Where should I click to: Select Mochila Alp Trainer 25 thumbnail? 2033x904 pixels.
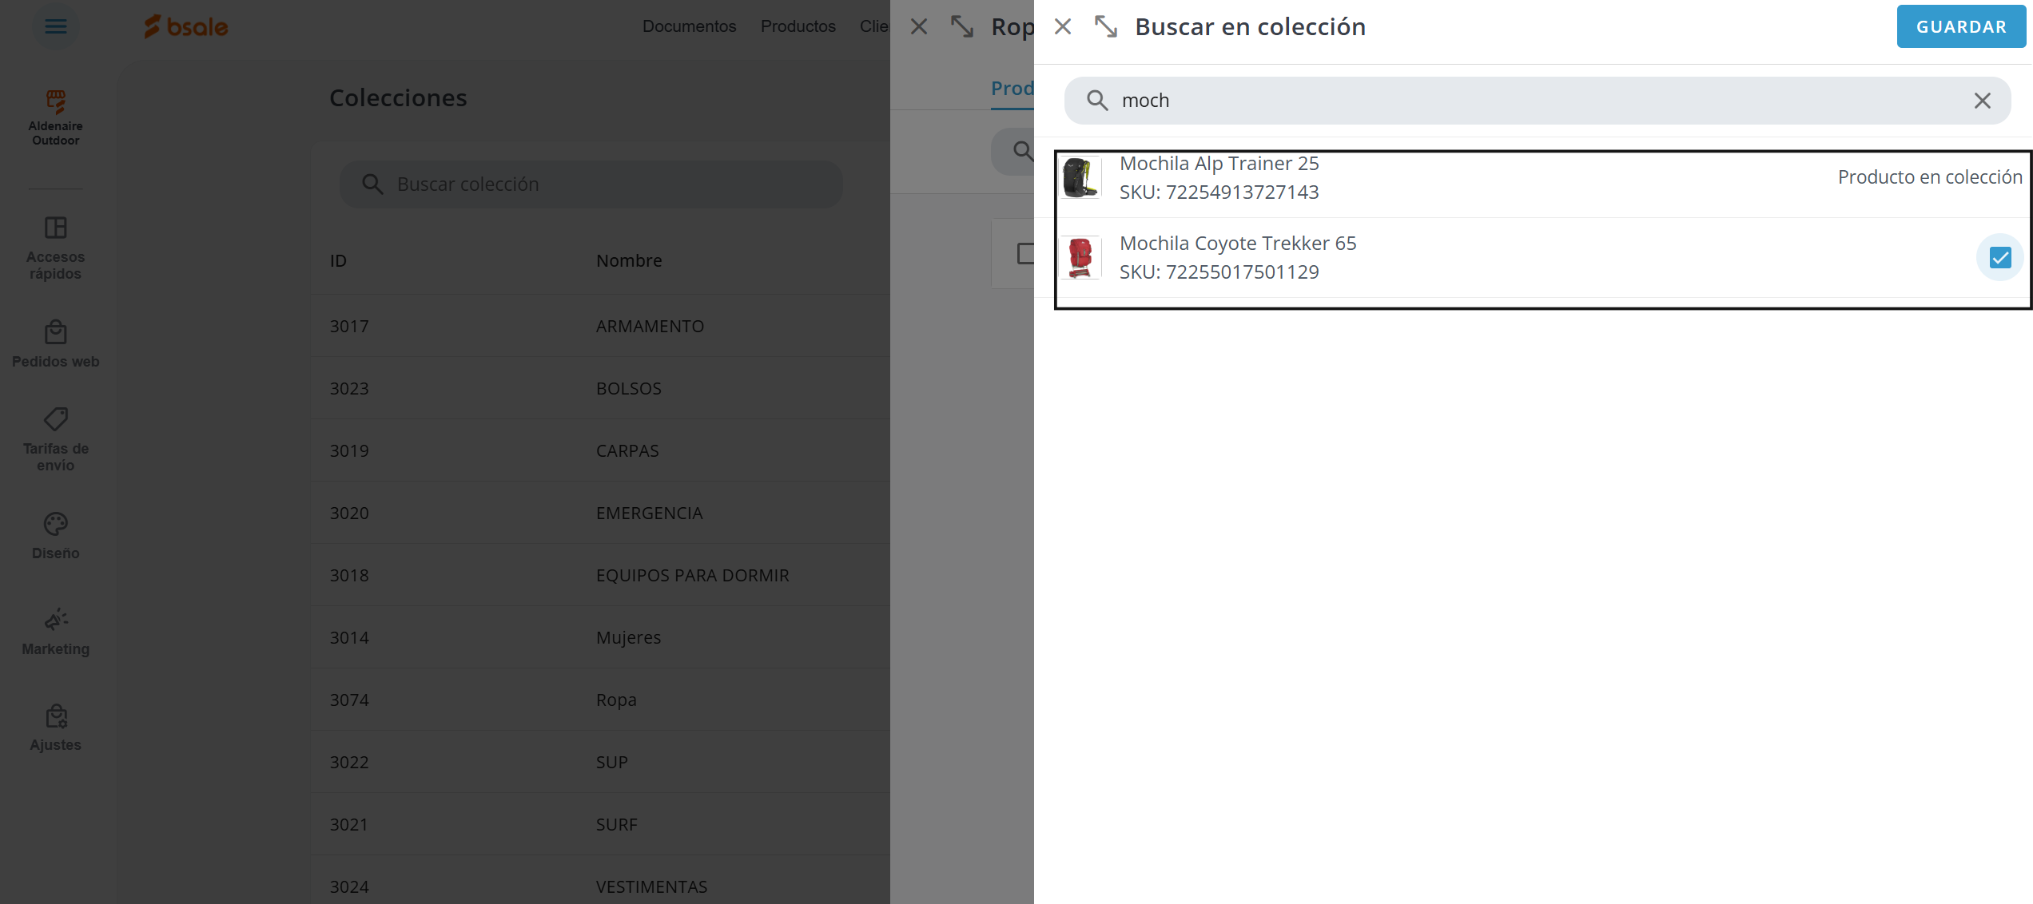[x=1080, y=177]
